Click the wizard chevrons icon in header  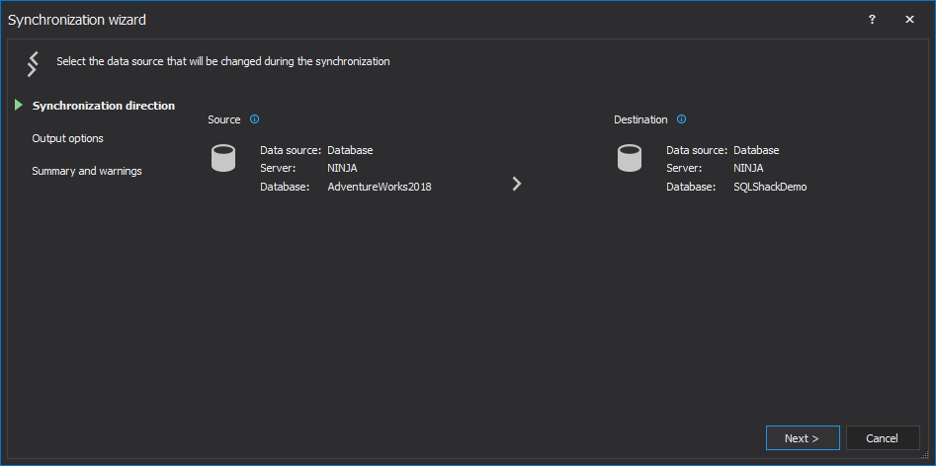coord(33,63)
